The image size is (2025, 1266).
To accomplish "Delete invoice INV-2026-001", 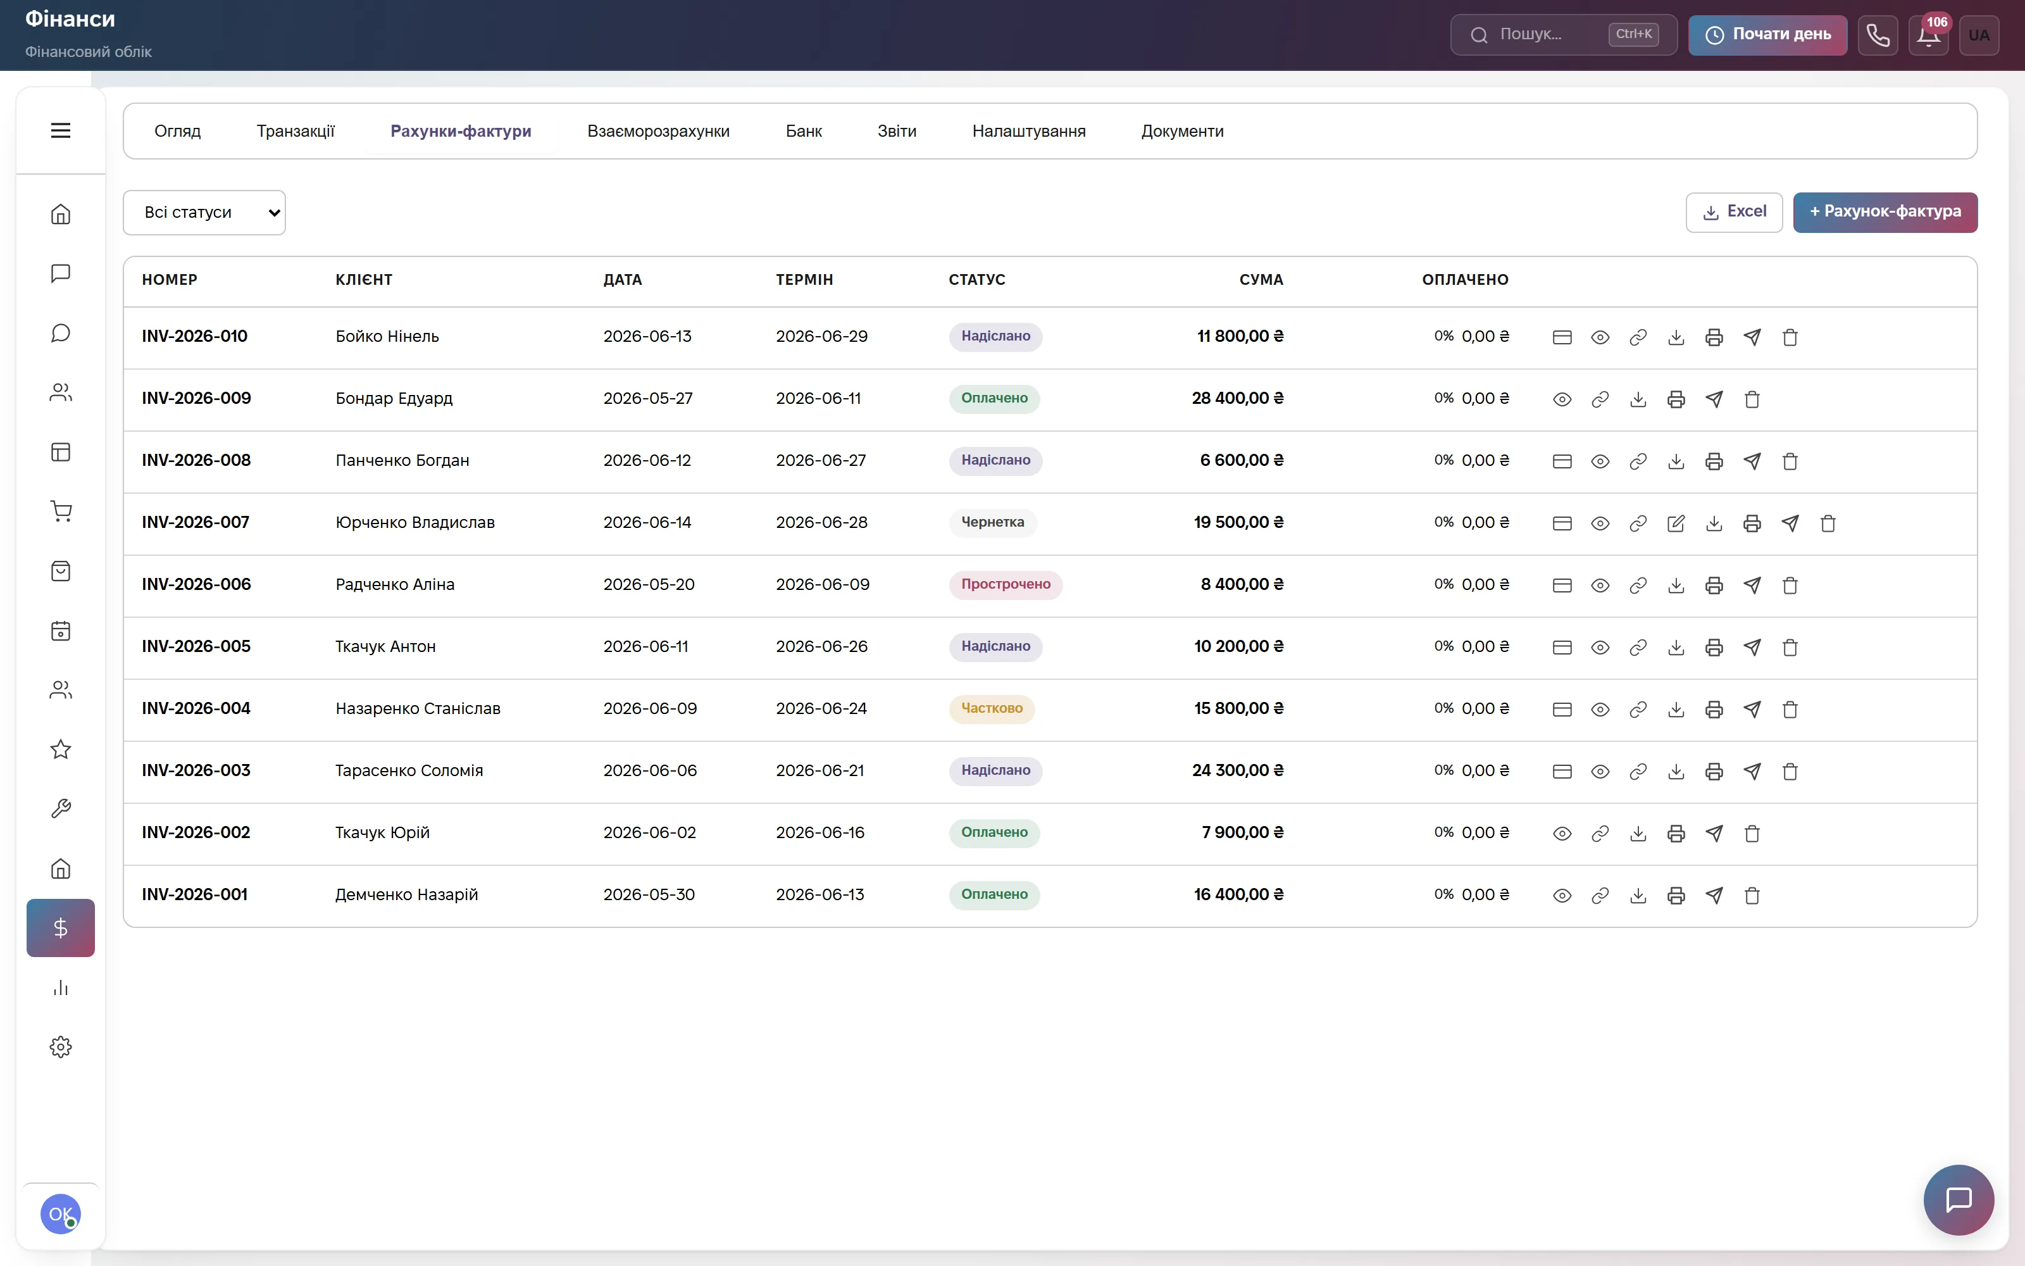I will 1752,895.
